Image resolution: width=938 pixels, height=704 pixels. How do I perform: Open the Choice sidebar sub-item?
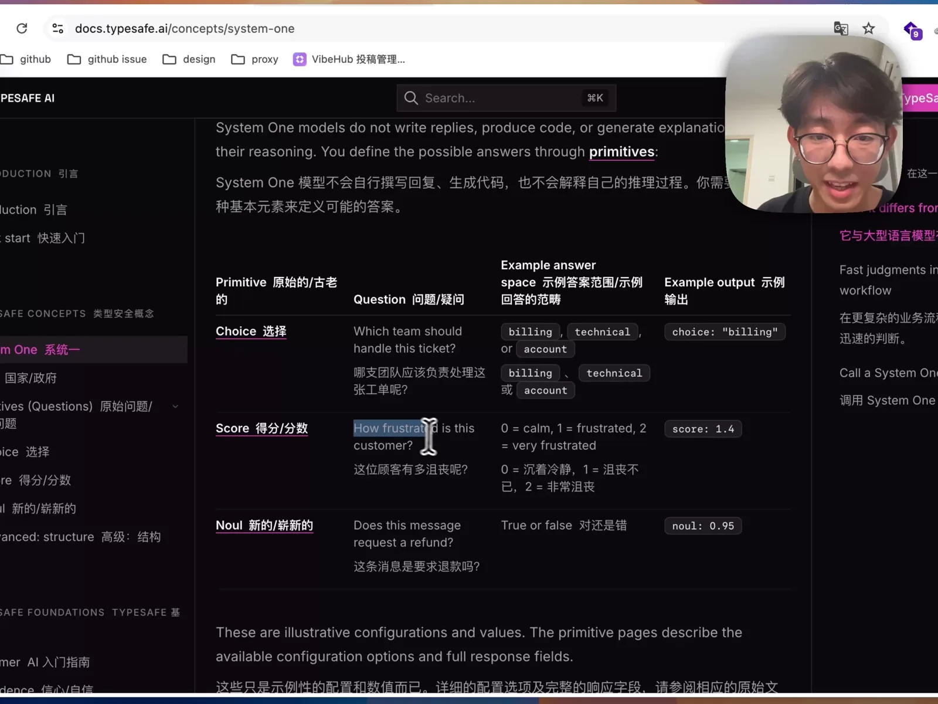[x=25, y=452]
